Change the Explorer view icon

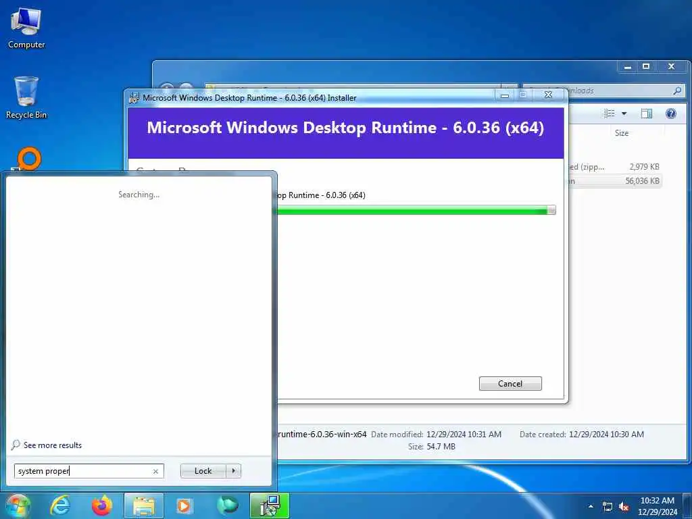(x=609, y=114)
